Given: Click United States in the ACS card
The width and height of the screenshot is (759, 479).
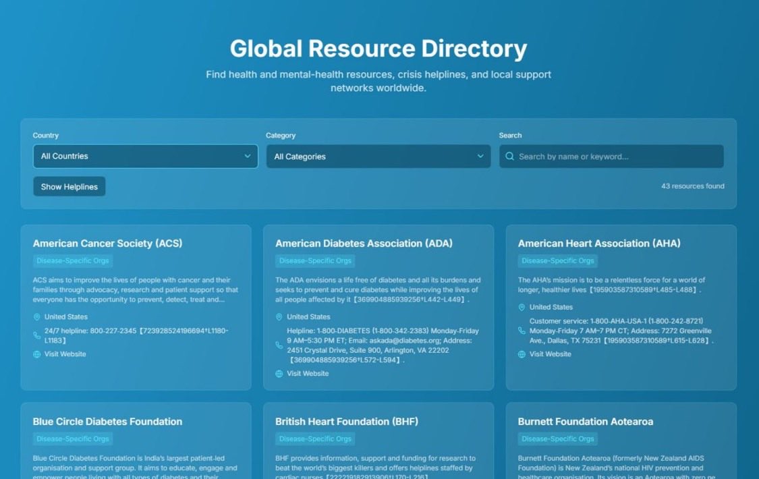Looking at the screenshot, I should click(66, 317).
